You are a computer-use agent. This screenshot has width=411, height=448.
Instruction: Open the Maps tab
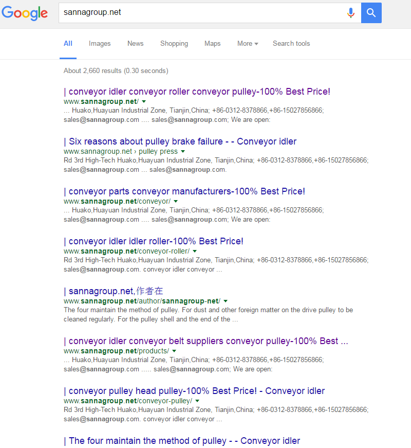(x=212, y=43)
